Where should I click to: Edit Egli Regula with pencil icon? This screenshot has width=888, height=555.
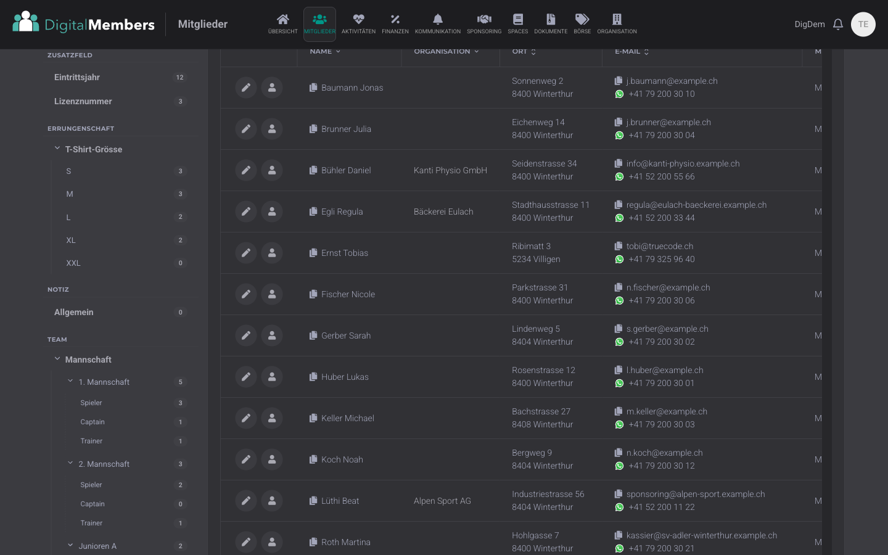[246, 212]
